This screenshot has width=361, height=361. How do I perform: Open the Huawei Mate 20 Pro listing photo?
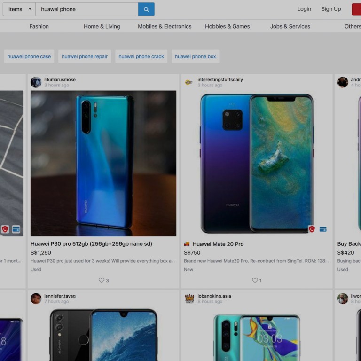tap(257, 164)
